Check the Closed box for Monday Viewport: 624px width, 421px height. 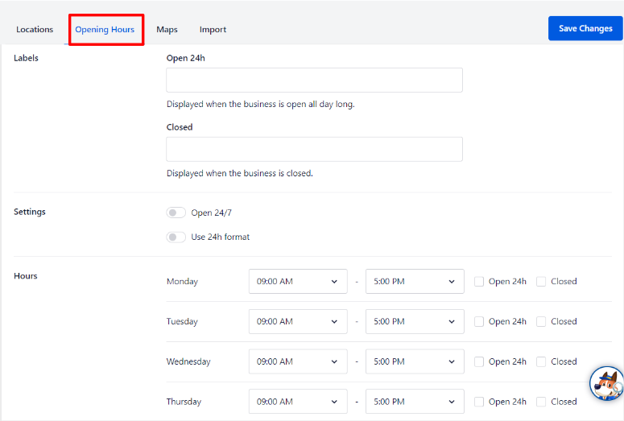541,282
